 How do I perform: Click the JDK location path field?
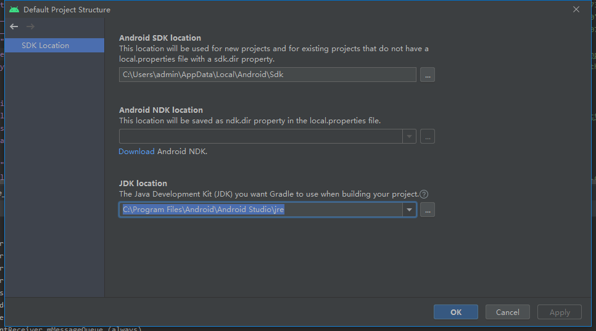261,210
